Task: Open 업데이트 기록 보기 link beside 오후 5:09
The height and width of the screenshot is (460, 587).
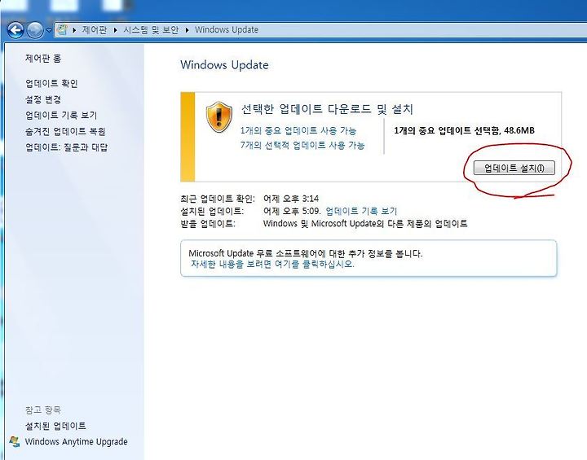Action: point(361,211)
